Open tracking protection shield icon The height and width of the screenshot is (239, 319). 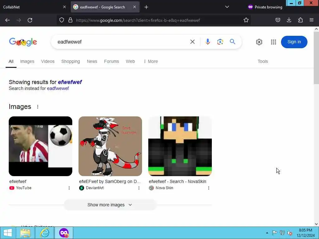coord(62,20)
